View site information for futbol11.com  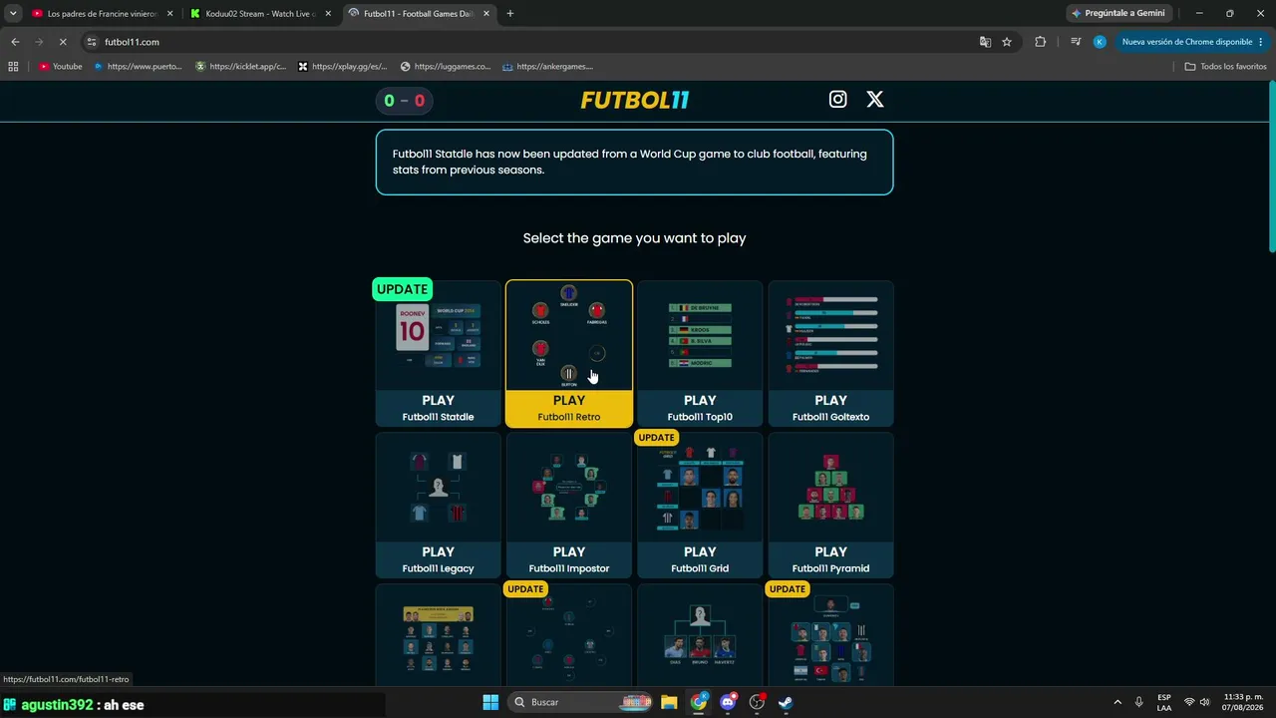pyautogui.click(x=92, y=42)
